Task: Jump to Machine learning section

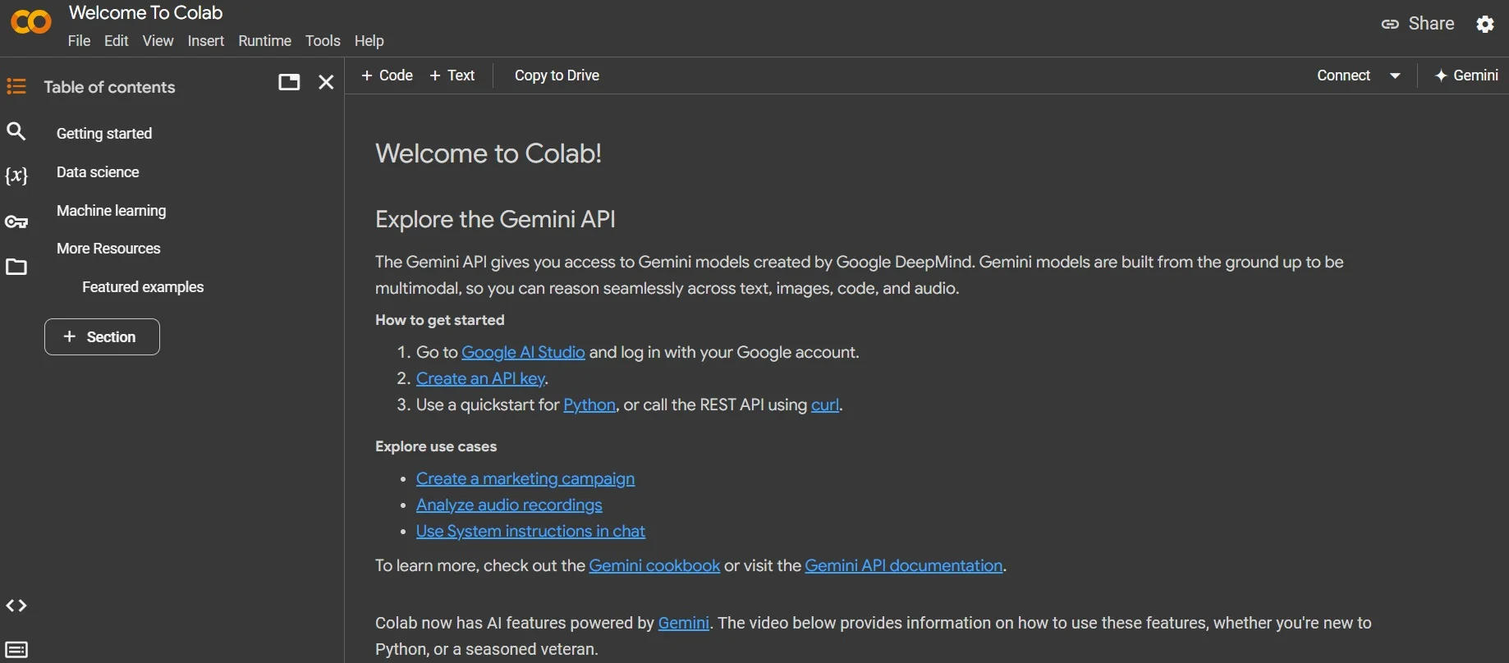Action: pos(111,211)
